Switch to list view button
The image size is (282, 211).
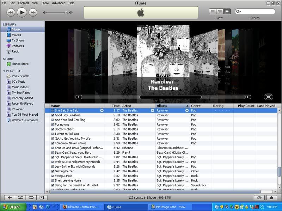(x=213, y=12)
